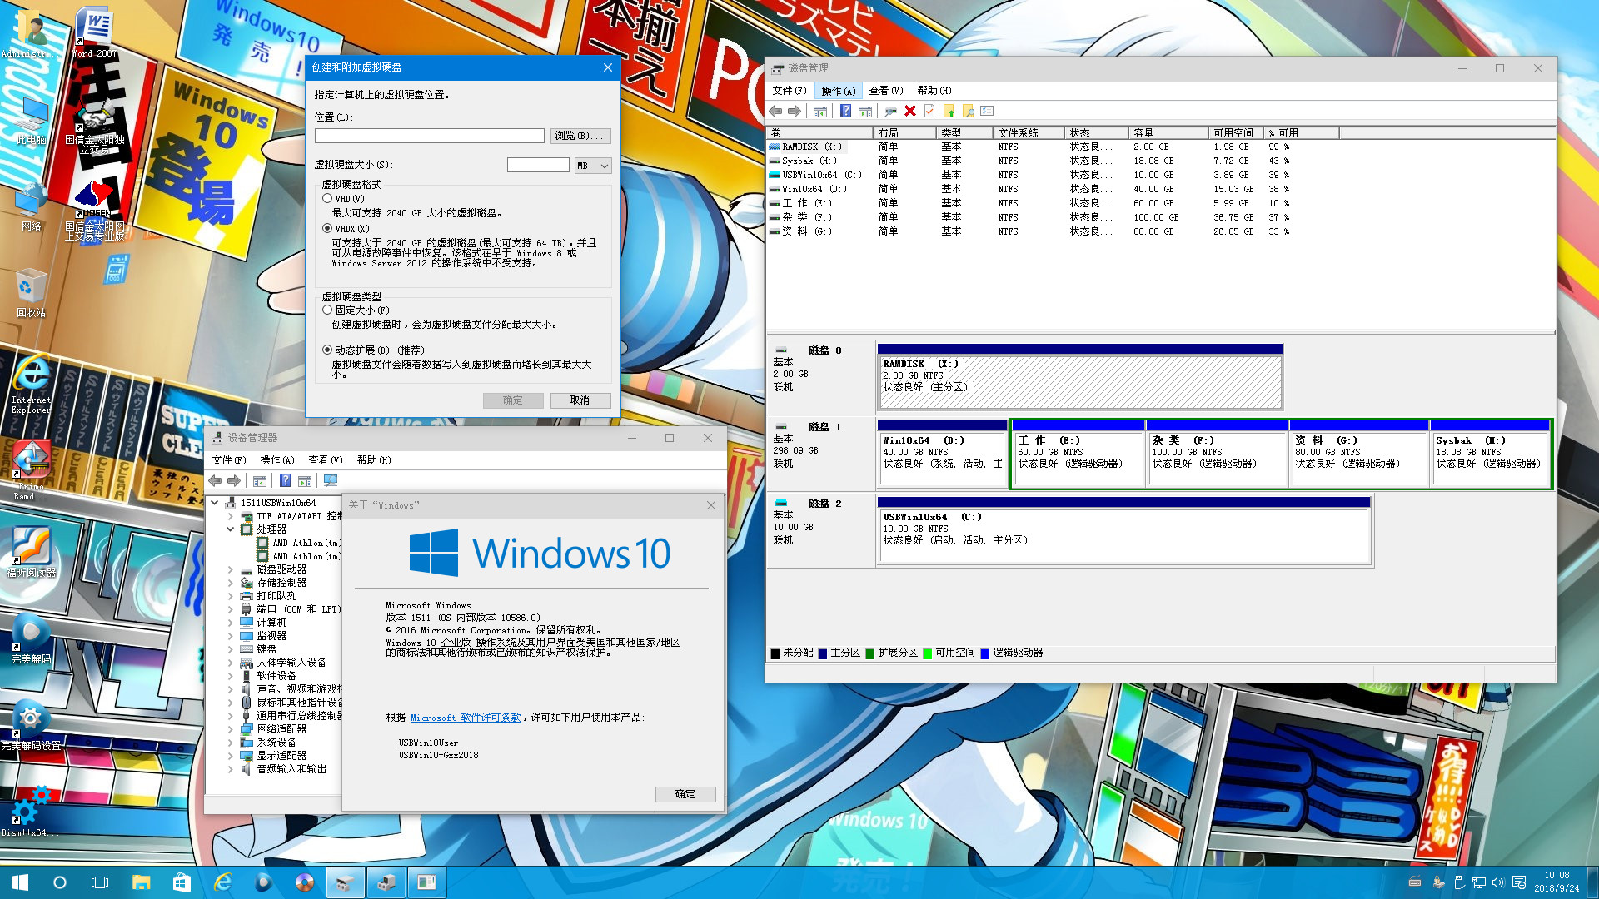Click settings checklist icon in Disk Management toolbar
This screenshot has width=1599, height=899.
[988, 111]
